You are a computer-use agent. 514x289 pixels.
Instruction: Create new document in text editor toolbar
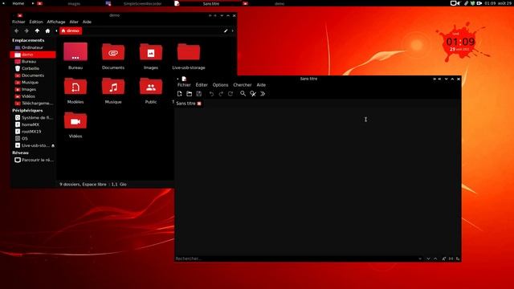pos(179,94)
